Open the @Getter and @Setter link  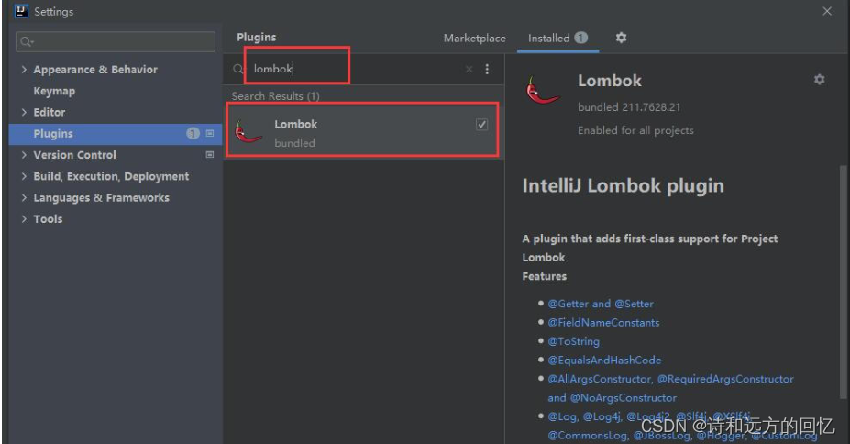(600, 304)
